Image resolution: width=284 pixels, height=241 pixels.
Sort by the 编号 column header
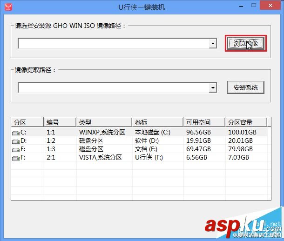tap(60, 122)
